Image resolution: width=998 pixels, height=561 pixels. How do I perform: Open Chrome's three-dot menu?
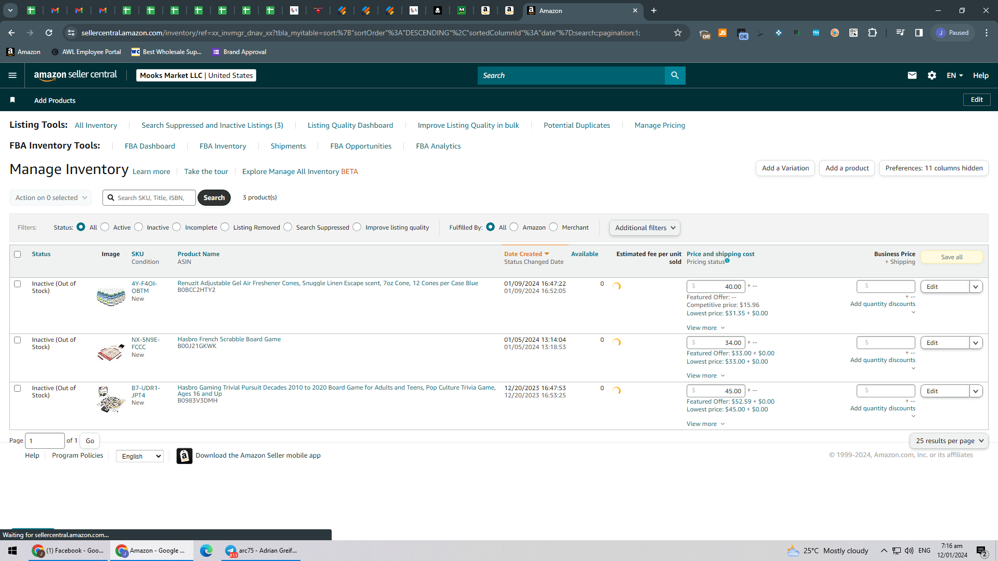point(987,33)
